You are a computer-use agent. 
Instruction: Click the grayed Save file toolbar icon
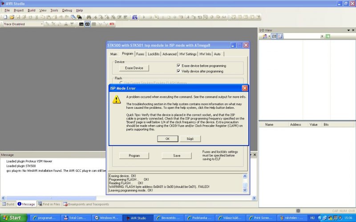18,17
